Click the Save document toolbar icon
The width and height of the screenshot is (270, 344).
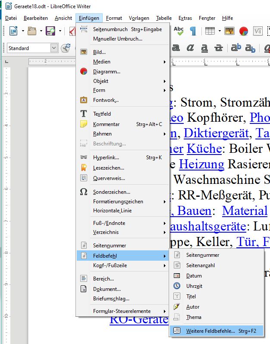pyautogui.click(x=50, y=31)
